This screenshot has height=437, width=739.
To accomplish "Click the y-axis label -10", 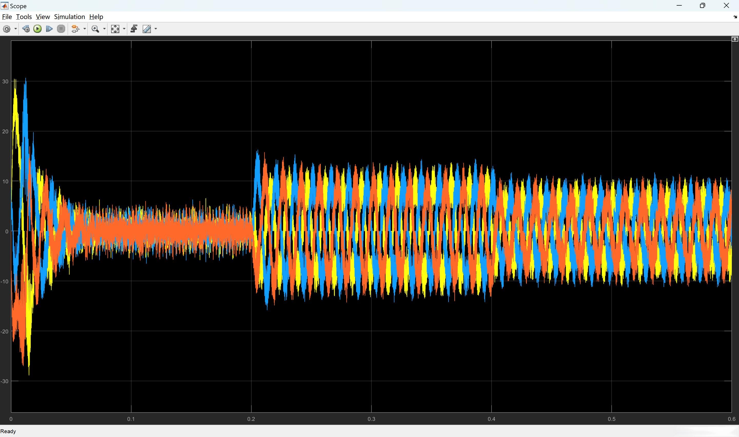I will tap(4, 282).
